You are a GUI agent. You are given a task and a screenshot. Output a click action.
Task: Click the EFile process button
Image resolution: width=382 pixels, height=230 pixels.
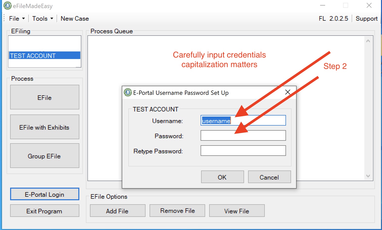tap(45, 97)
